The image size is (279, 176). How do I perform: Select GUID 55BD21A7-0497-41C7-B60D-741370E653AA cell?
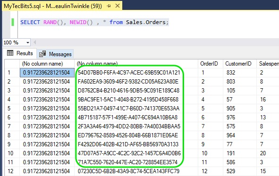[136, 109]
